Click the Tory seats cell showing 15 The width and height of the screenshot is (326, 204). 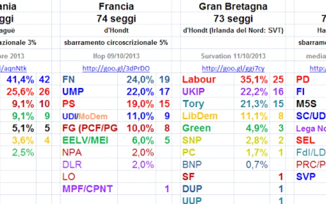coord(278,104)
